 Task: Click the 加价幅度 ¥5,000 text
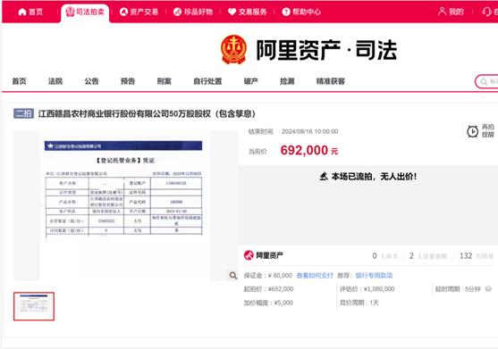(268, 303)
